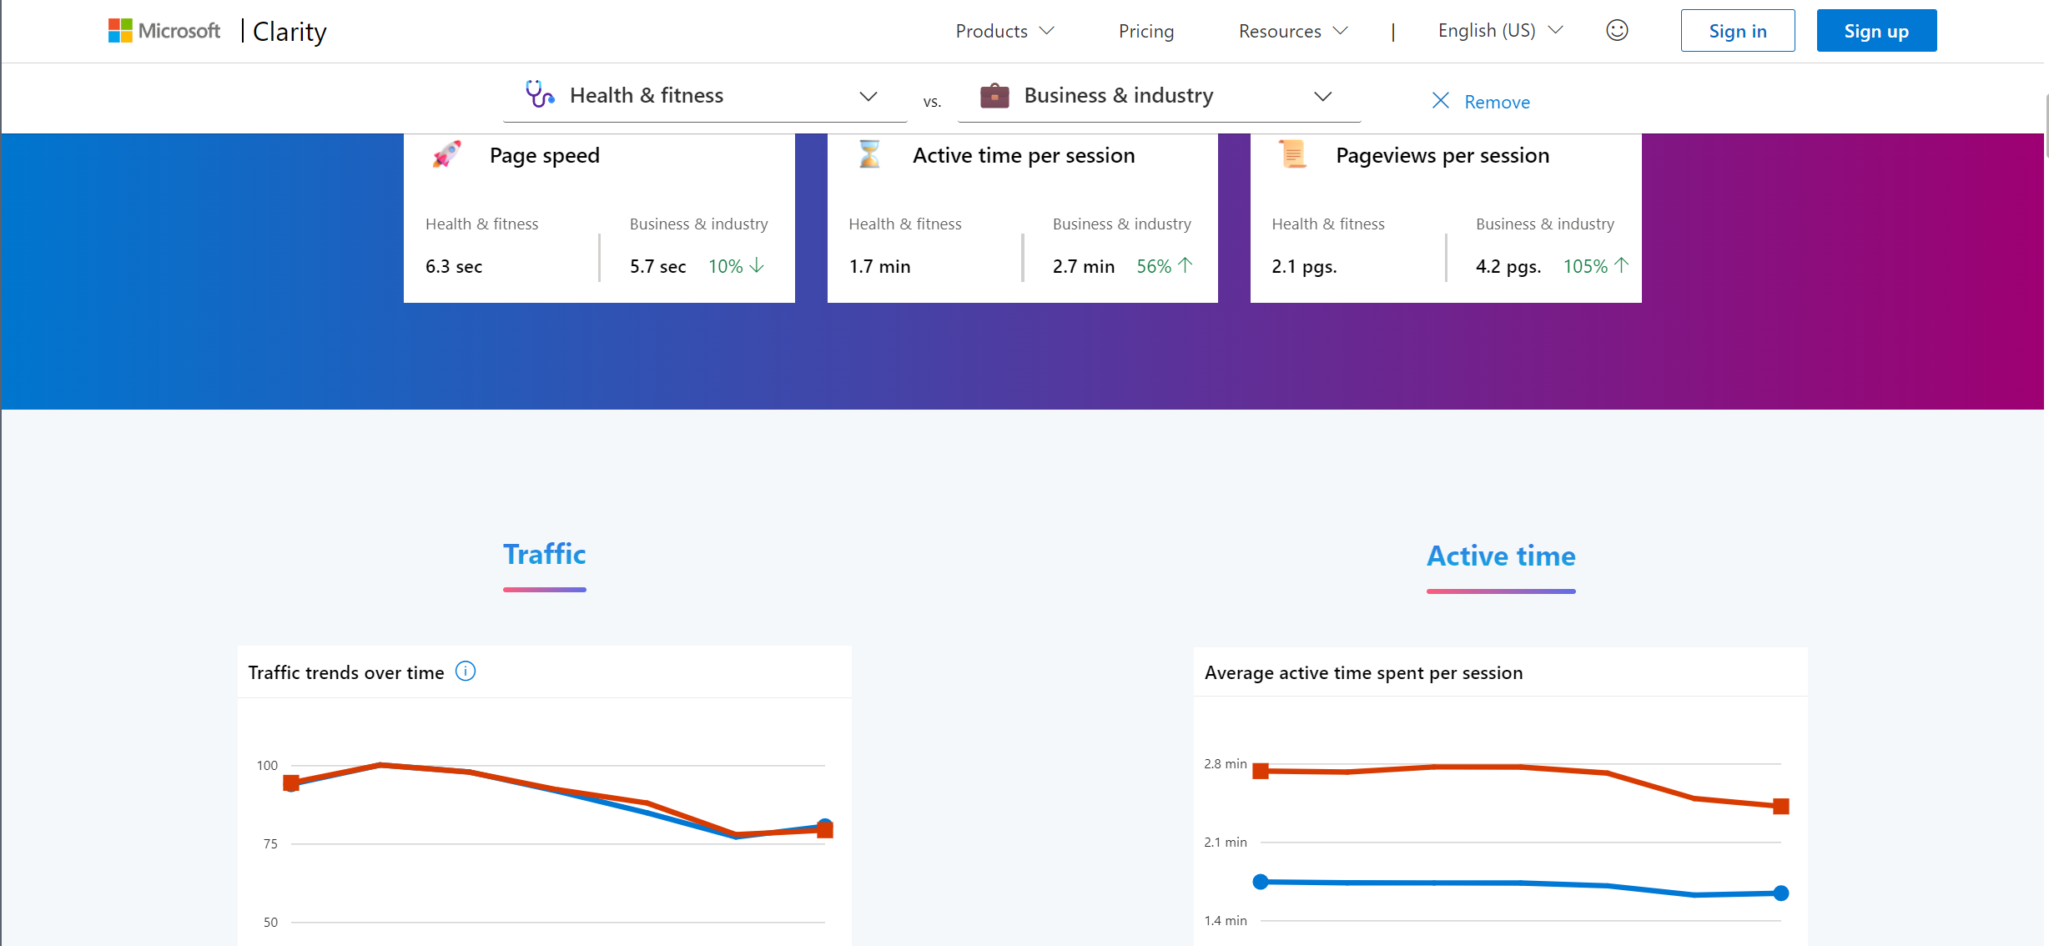2049x946 pixels.
Task: Click the info icon next to Traffic trends over time
Action: [x=465, y=671]
